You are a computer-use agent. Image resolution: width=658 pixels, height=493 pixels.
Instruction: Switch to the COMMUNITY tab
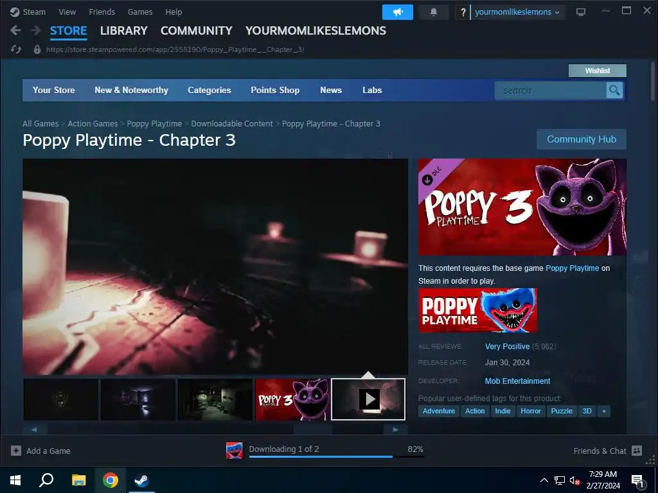tap(197, 31)
